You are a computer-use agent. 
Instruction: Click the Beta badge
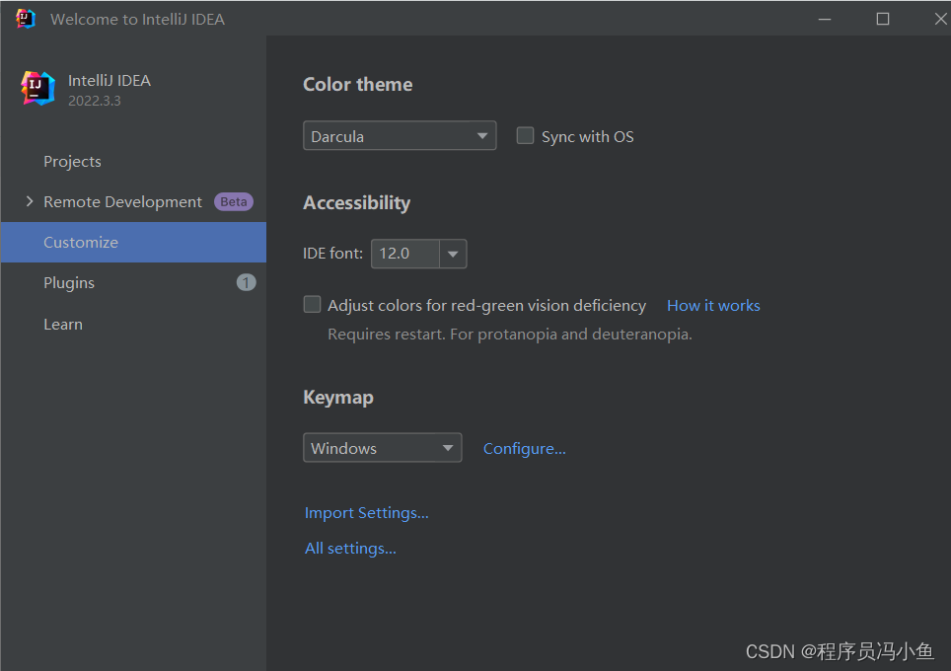coord(234,201)
